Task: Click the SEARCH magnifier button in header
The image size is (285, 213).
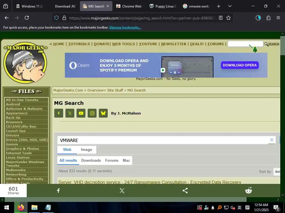Action: (x=272, y=44)
